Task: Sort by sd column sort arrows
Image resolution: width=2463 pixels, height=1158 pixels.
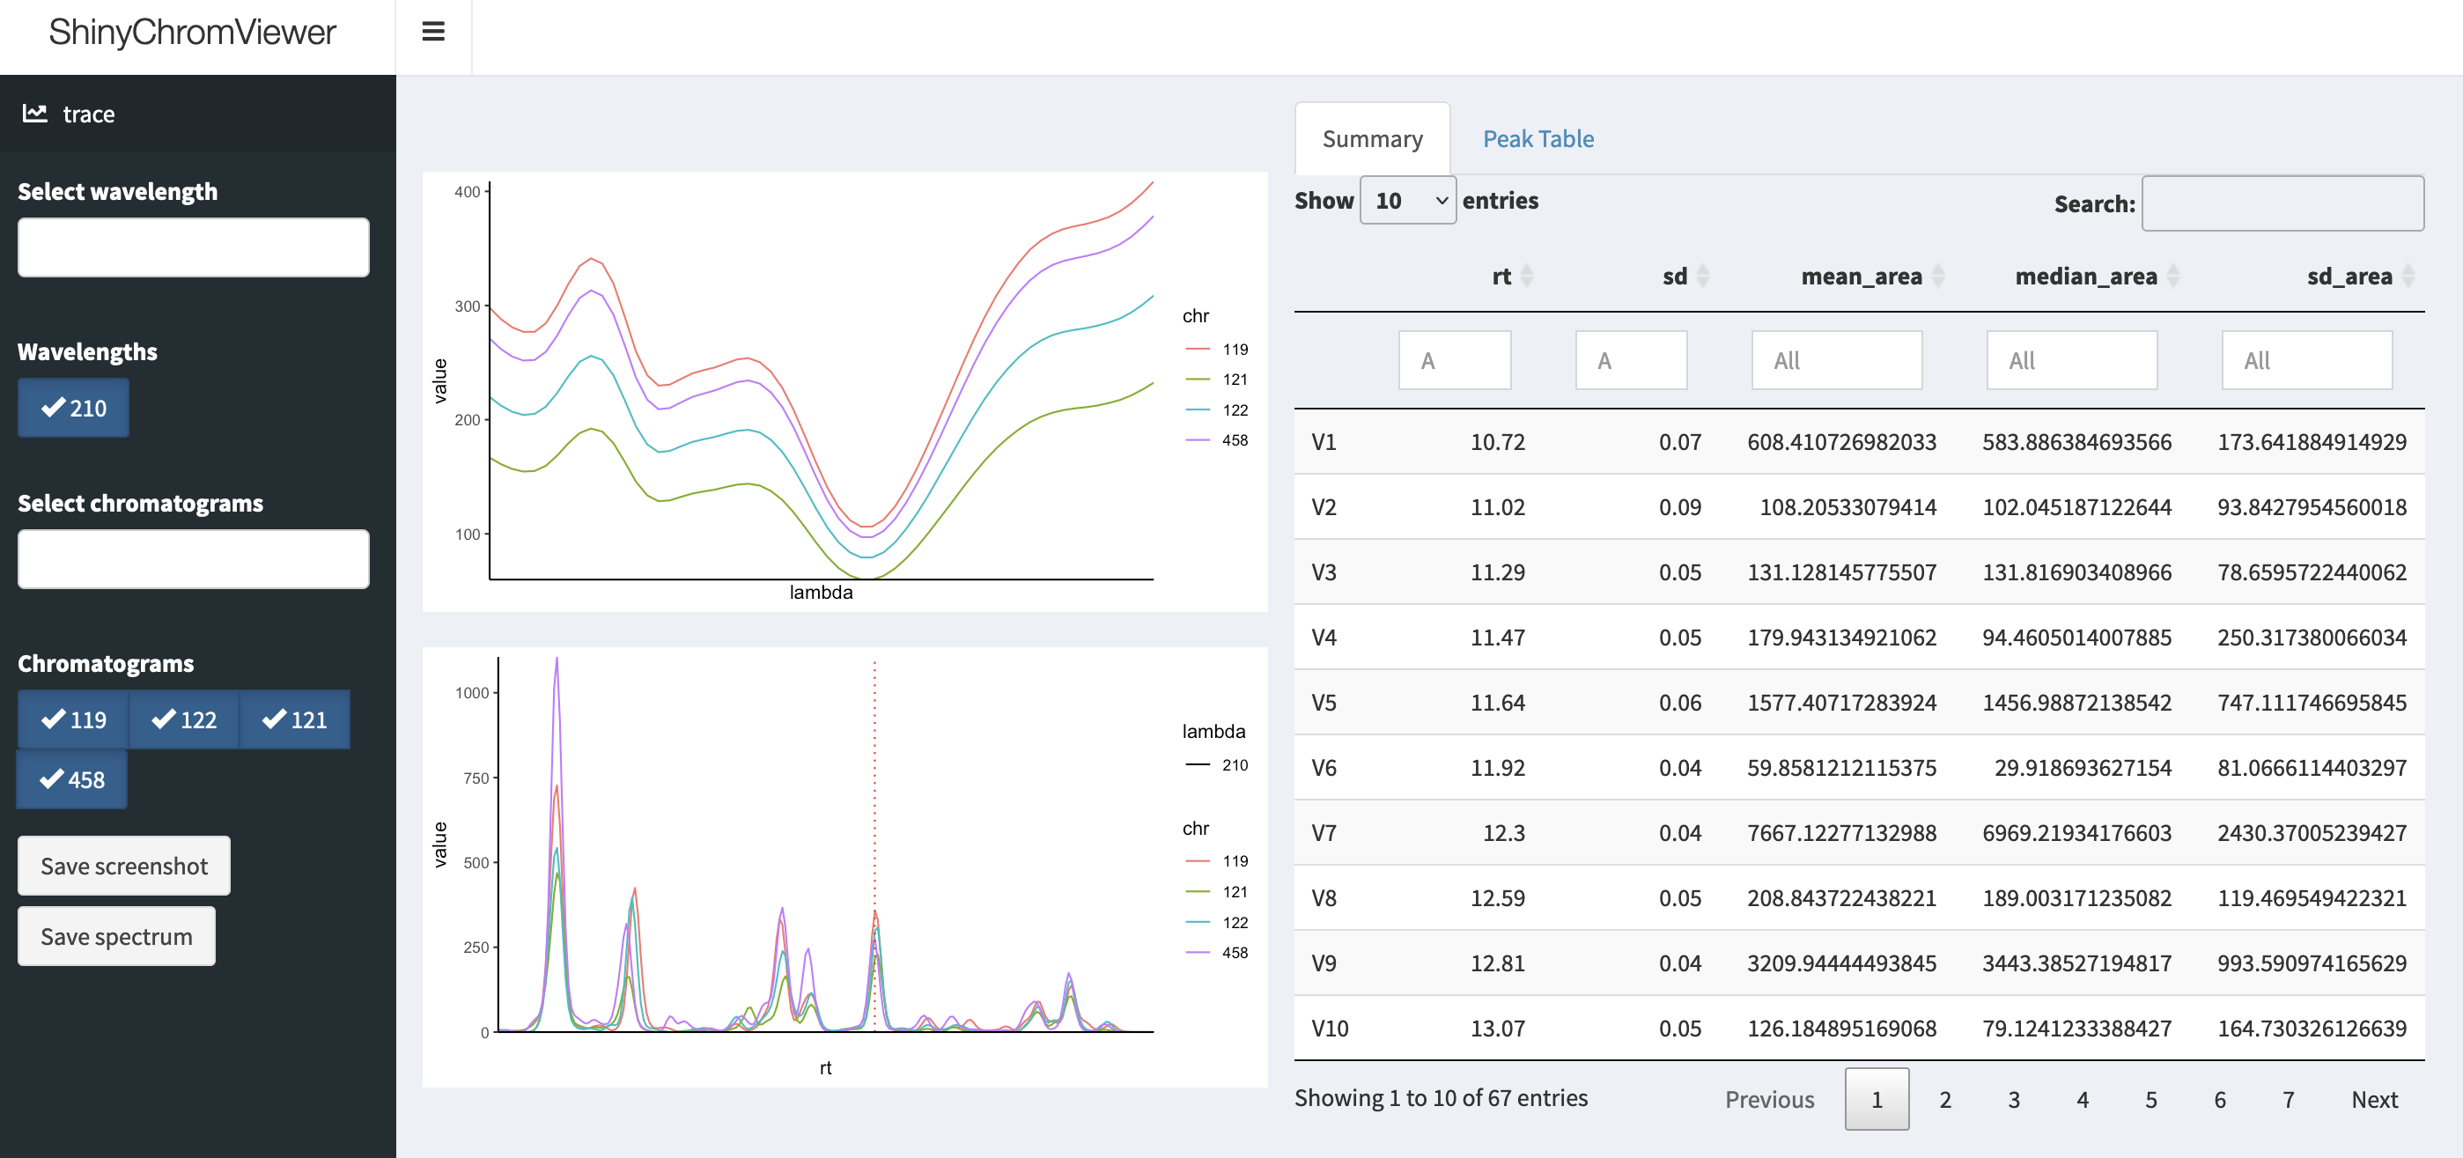Action: click(x=1703, y=277)
